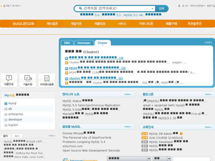Open the search box dropdown arrow
The image size is (215, 161).
152,9
